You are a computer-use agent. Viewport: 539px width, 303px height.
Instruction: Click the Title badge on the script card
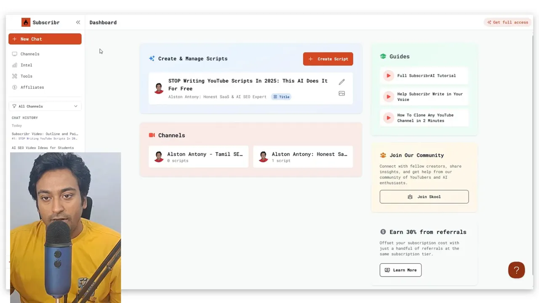(x=281, y=97)
